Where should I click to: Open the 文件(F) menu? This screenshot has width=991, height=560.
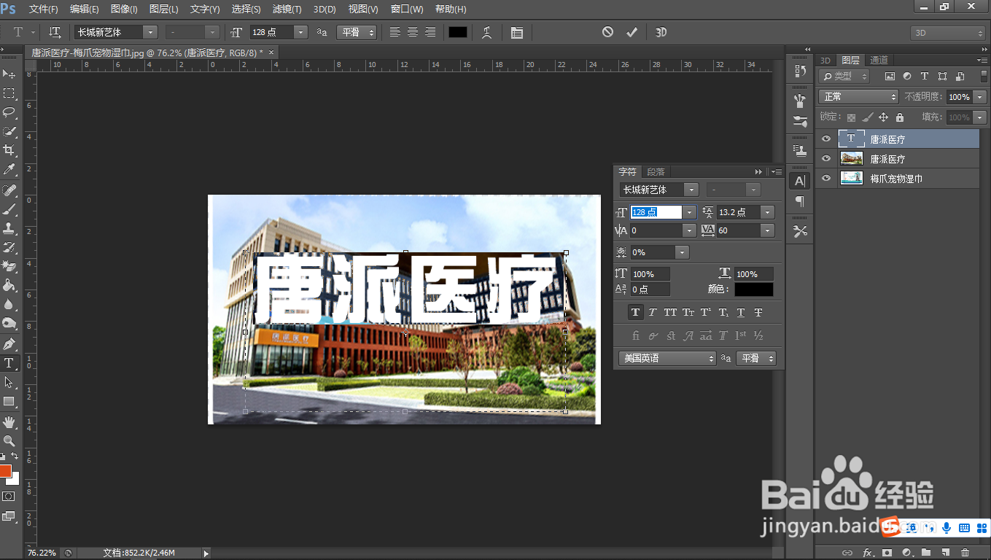pos(44,9)
